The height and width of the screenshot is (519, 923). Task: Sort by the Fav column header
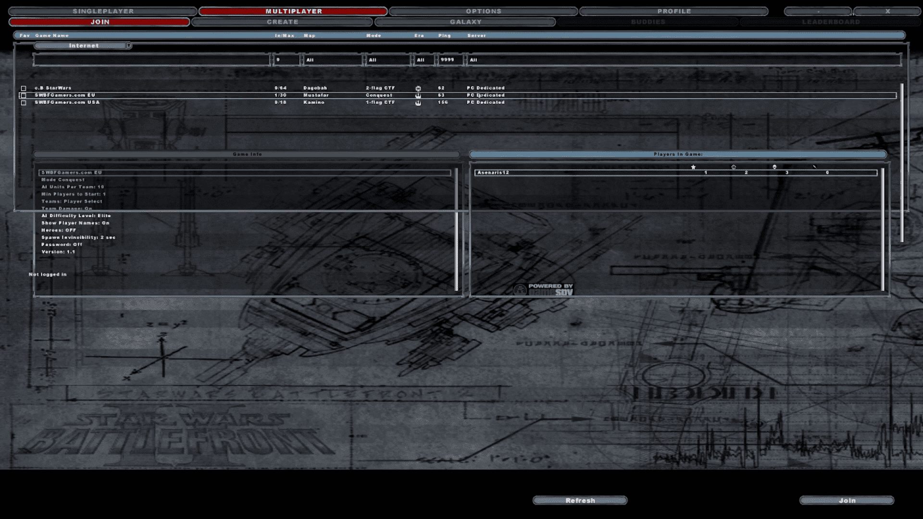click(x=25, y=36)
